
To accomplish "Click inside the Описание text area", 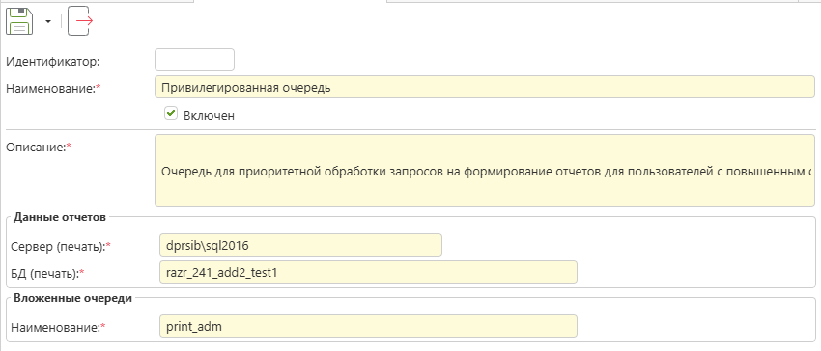I will click(x=484, y=171).
